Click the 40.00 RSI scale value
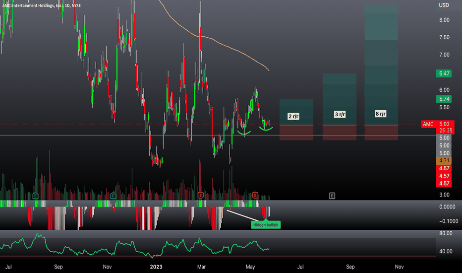The width and height of the screenshot is (462, 273). click(x=446, y=252)
